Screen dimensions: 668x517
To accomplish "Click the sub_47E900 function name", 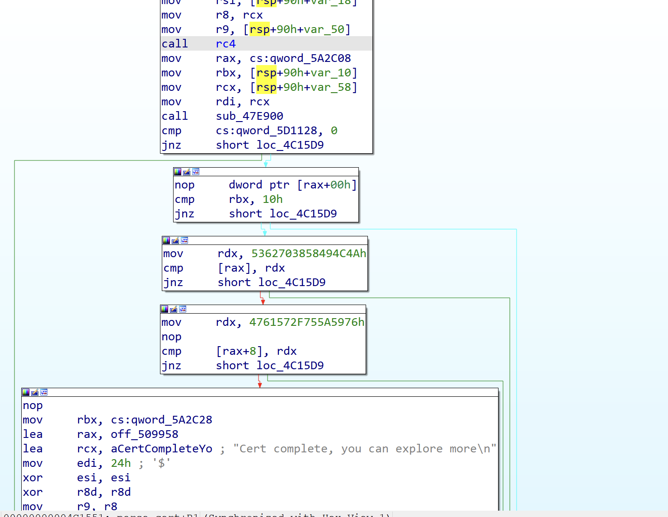I will coord(249,116).
